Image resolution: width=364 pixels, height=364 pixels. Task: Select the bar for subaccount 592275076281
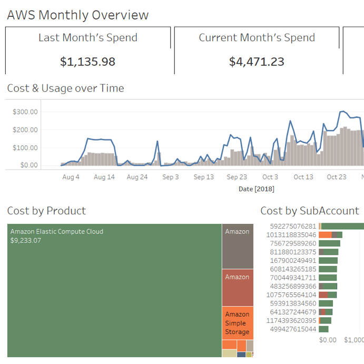342,227
